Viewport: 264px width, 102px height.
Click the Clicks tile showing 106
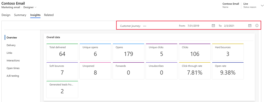pos(195,52)
